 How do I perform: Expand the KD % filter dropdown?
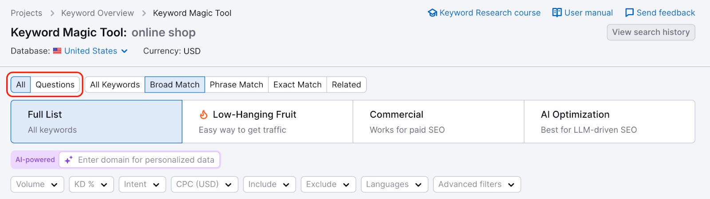91,184
